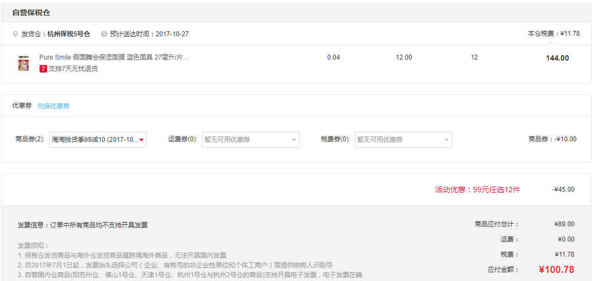Screen dimensions: 592x281
Task: Click the unit price 12.00
Action: (x=404, y=57)
